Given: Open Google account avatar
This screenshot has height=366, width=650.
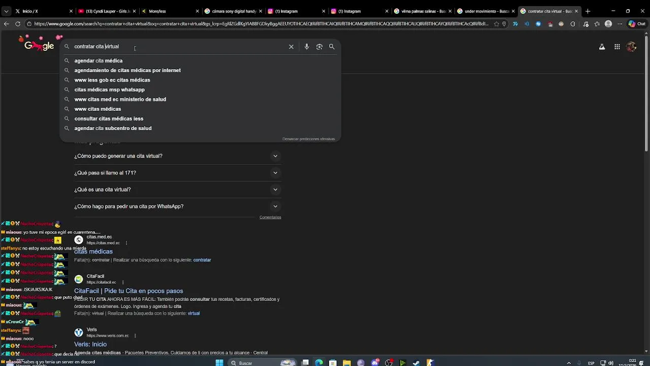Looking at the screenshot, I should 631,47.
